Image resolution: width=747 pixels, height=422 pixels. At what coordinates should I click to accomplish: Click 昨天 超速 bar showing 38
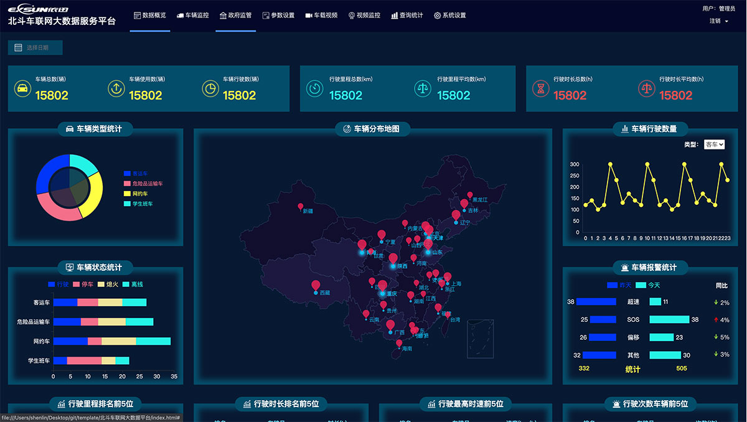[596, 302]
